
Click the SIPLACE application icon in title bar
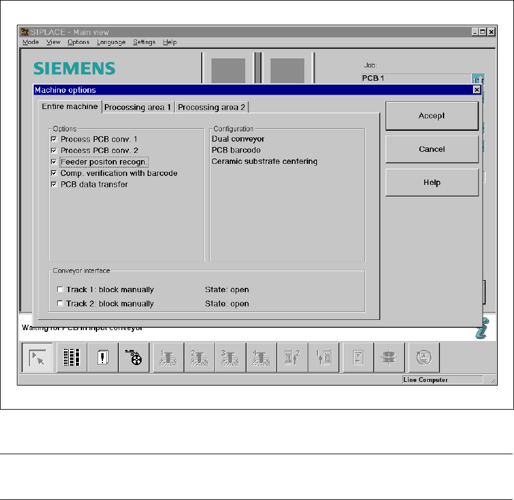(25, 32)
